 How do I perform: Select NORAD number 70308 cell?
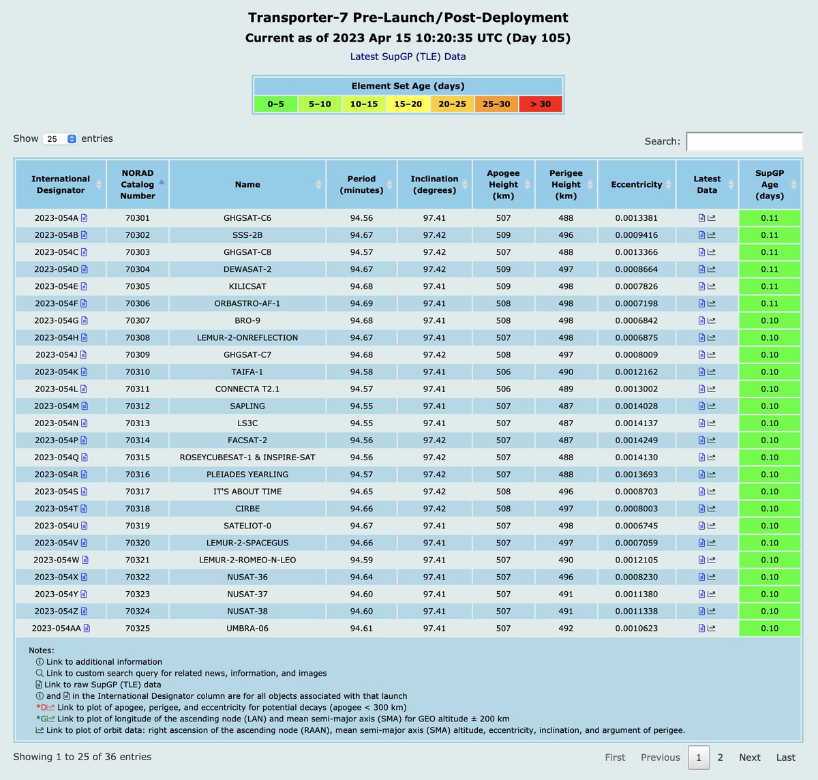click(138, 337)
